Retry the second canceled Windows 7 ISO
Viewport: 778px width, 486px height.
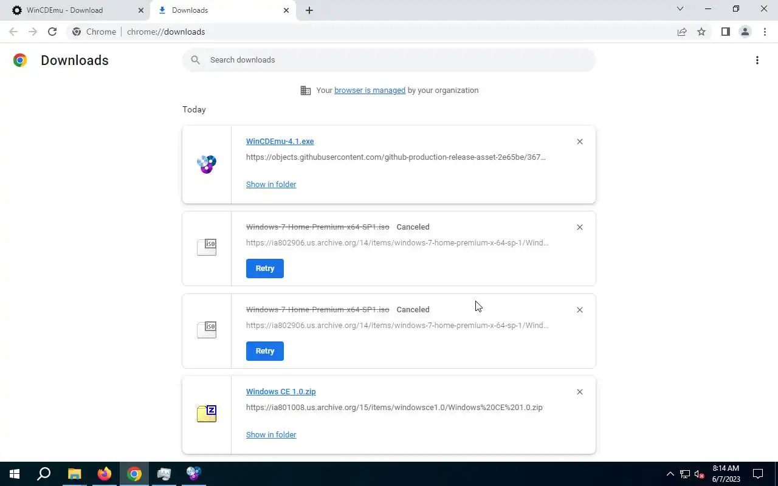(x=265, y=351)
